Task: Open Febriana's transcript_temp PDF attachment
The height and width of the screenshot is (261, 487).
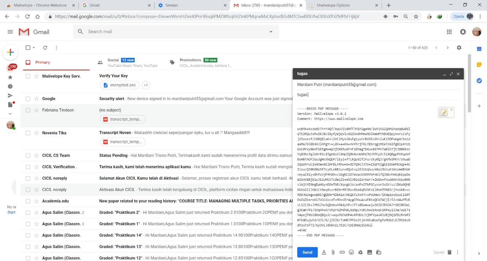Action: [x=123, y=119]
